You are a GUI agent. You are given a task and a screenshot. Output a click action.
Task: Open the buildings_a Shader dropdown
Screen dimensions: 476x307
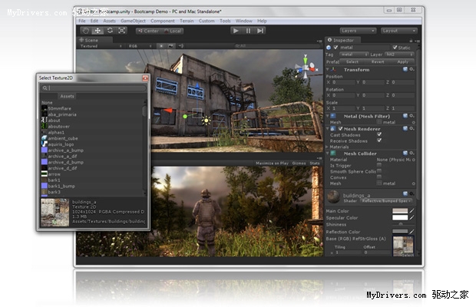386,201
